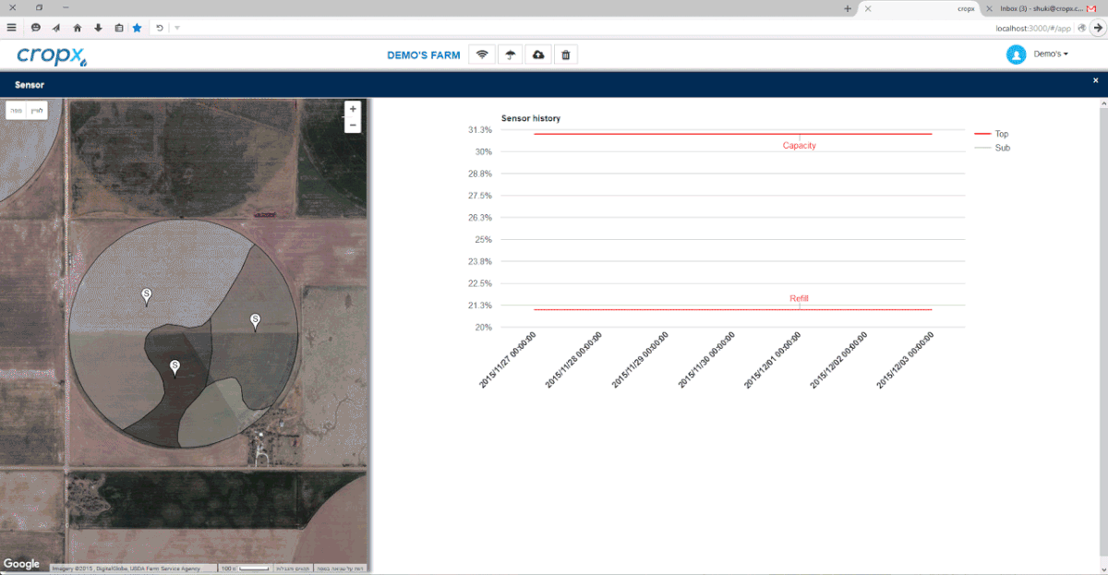Click the DEMO'S FARM title
This screenshot has height=575, width=1108.
tap(423, 55)
